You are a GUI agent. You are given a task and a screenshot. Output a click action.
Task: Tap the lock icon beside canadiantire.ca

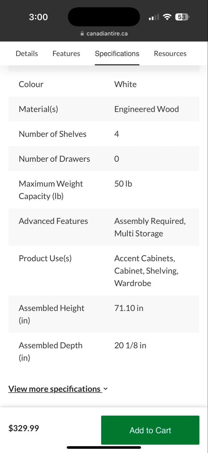(82, 33)
